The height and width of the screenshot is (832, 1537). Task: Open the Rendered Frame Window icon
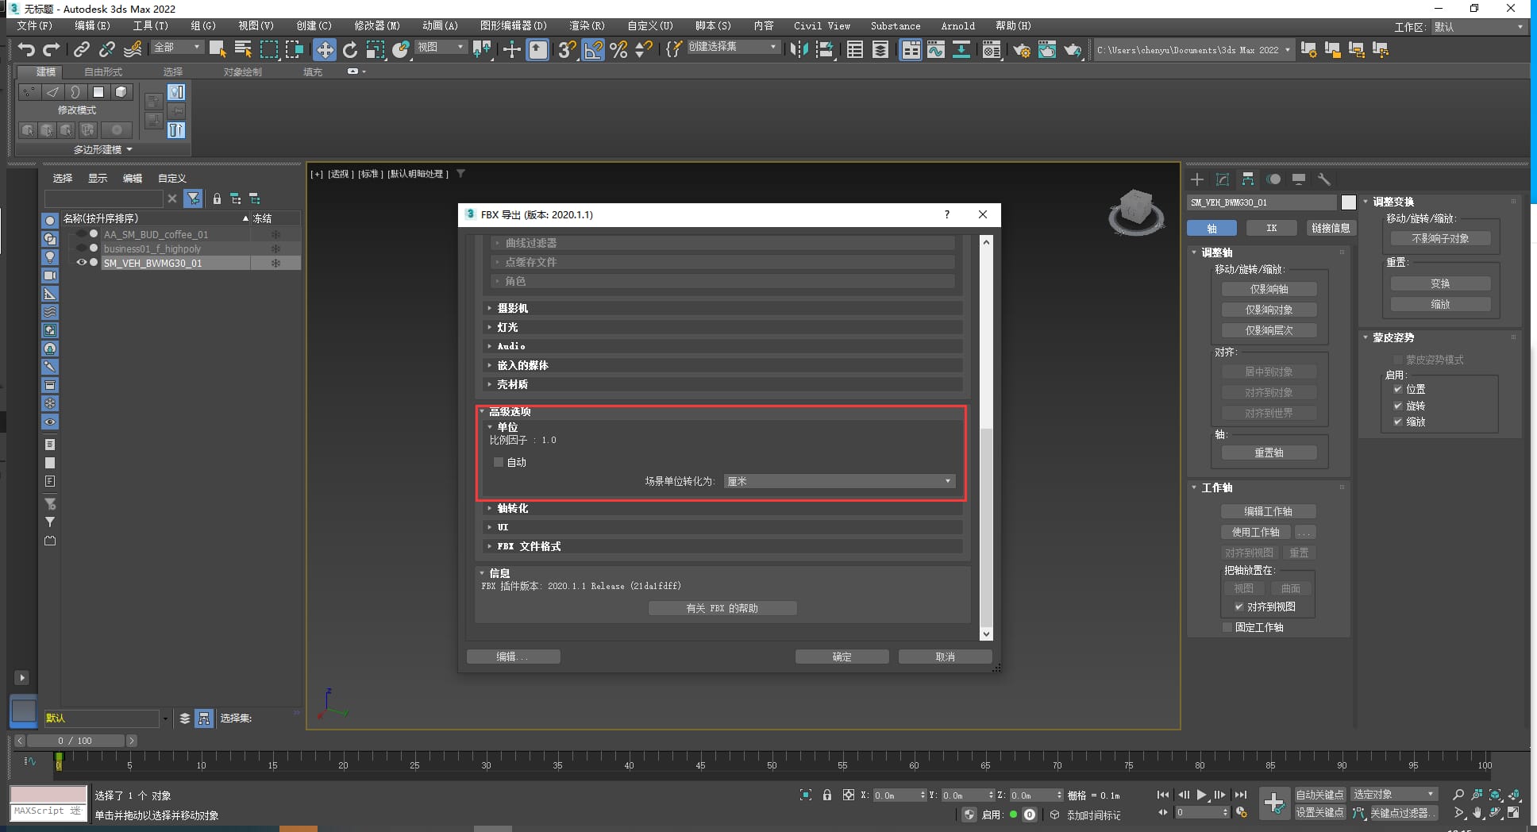[1047, 50]
